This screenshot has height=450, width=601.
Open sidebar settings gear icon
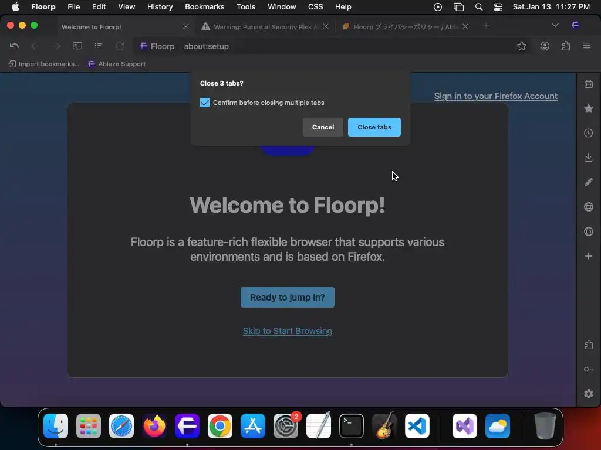pos(588,394)
